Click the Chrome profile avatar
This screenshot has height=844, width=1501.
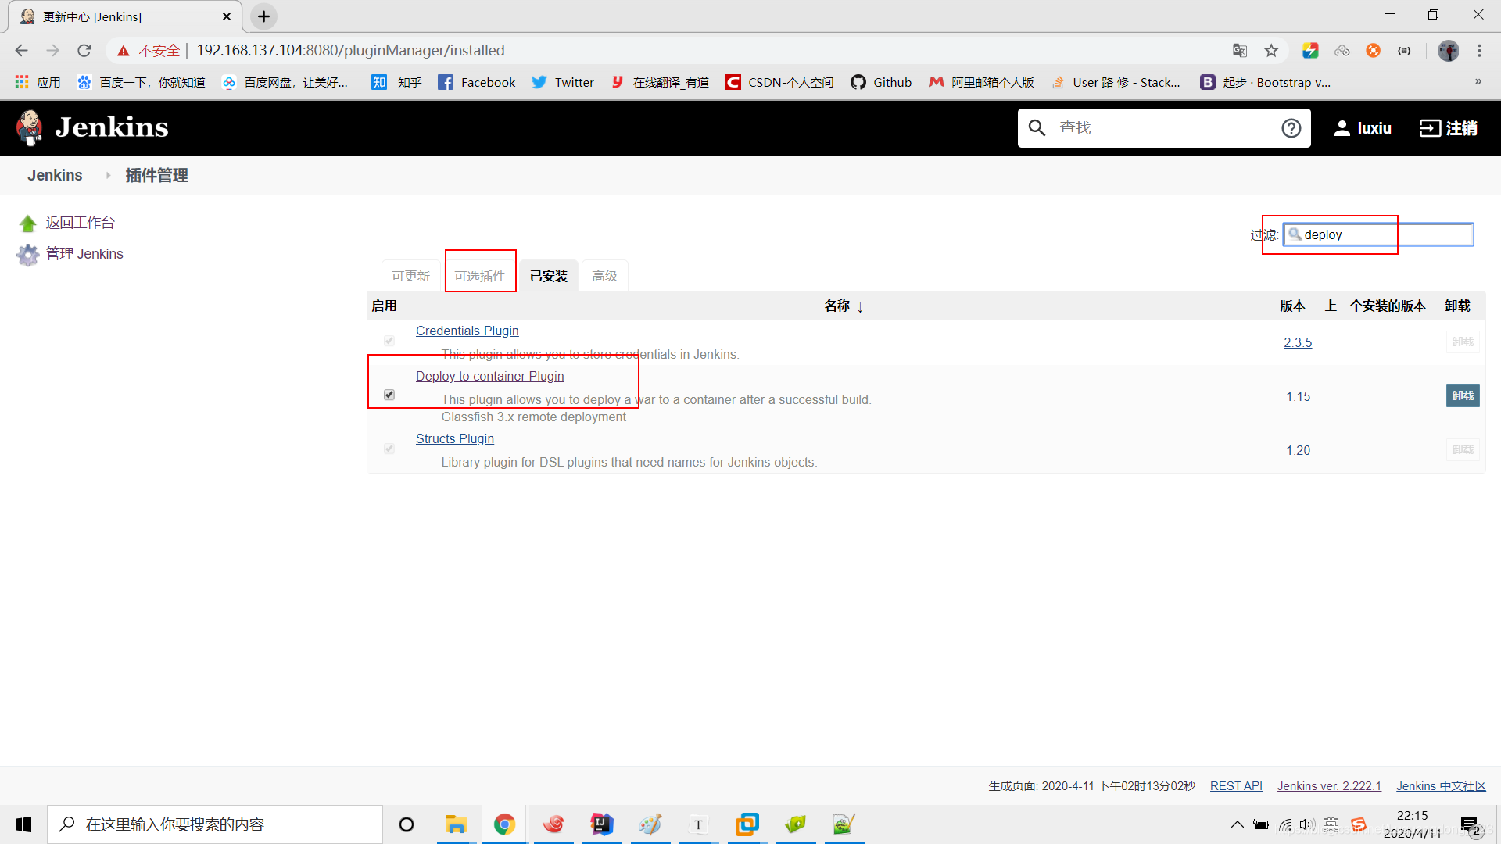pos(1449,50)
